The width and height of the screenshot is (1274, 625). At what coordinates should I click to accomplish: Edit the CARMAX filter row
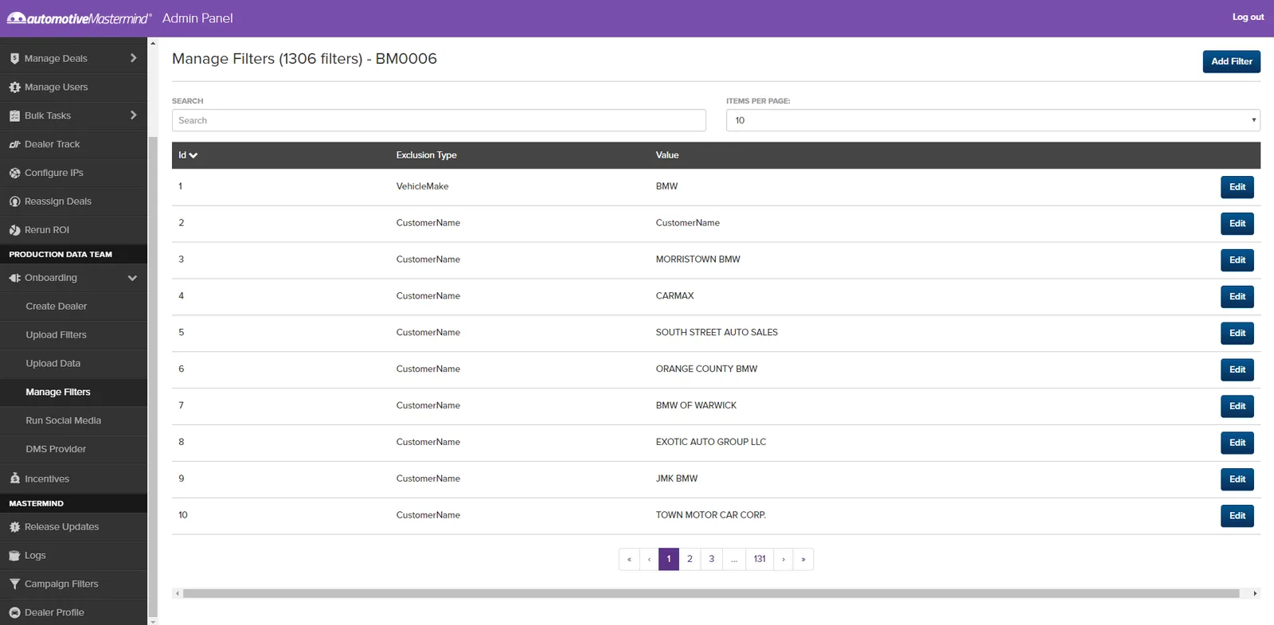pos(1237,297)
